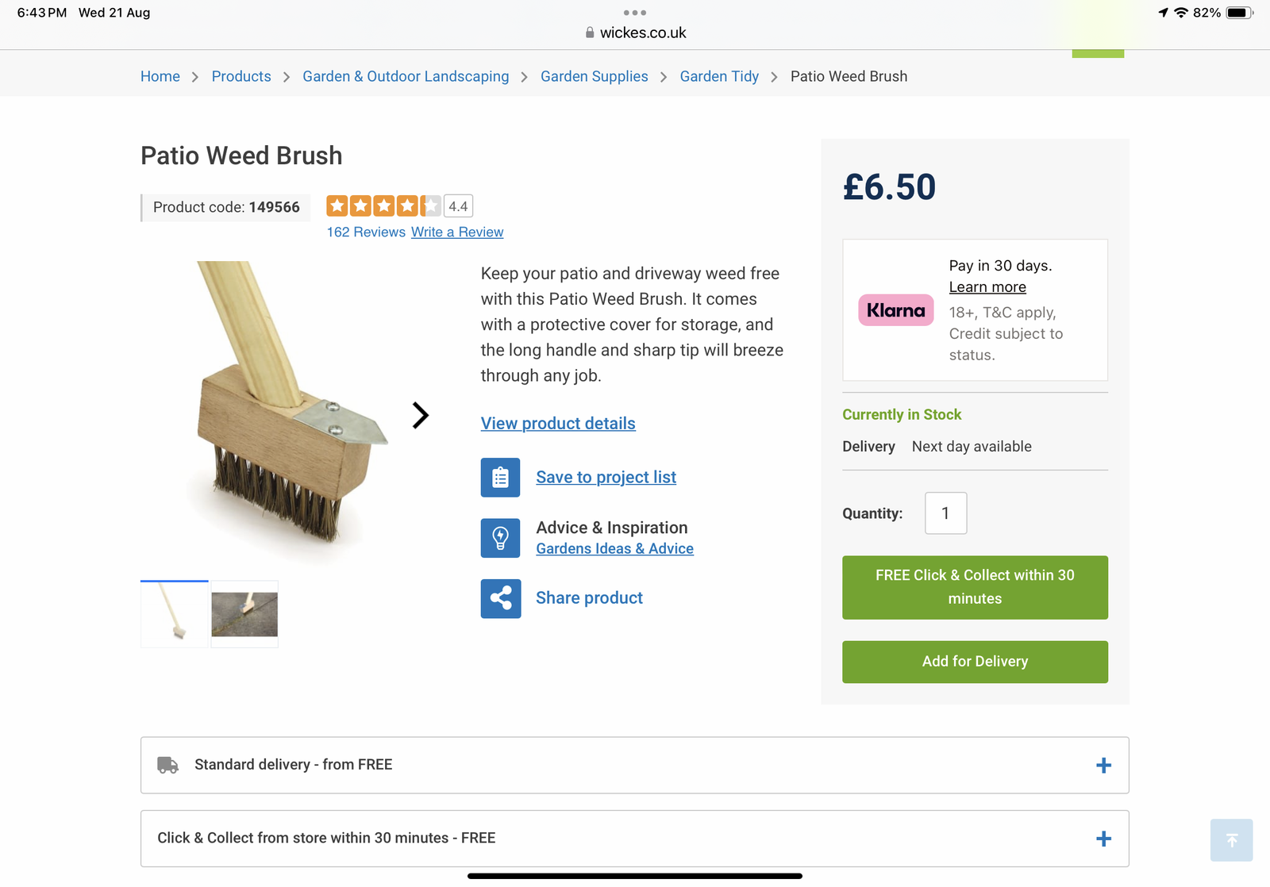Open View product details link
1270x887 pixels.
[558, 424]
